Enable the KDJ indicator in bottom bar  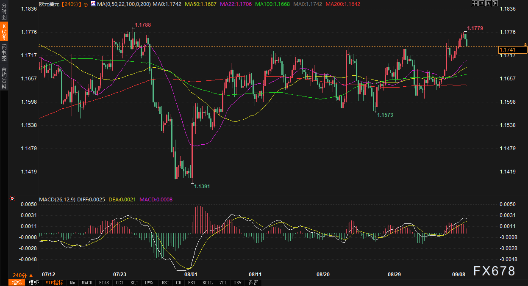134,283
